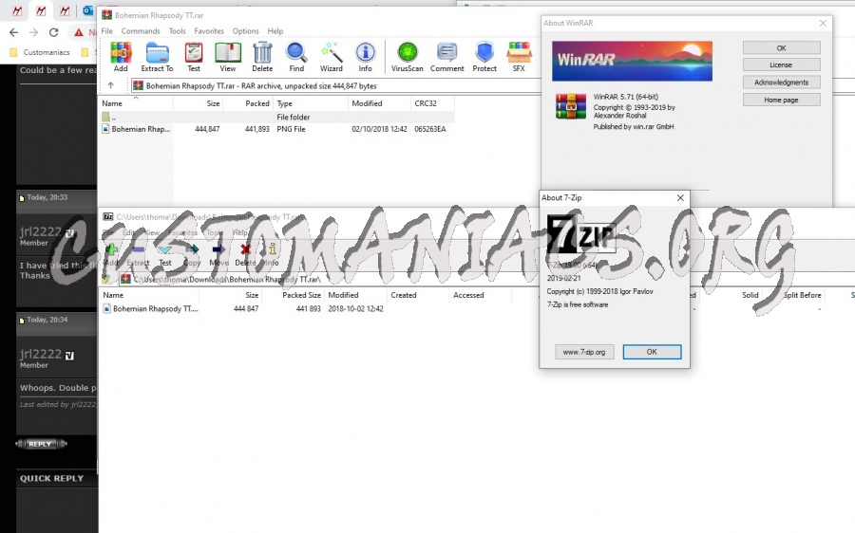The height and width of the screenshot is (533, 855).
Task: Sort WinRAR list by Size column
Action: (198, 103)
